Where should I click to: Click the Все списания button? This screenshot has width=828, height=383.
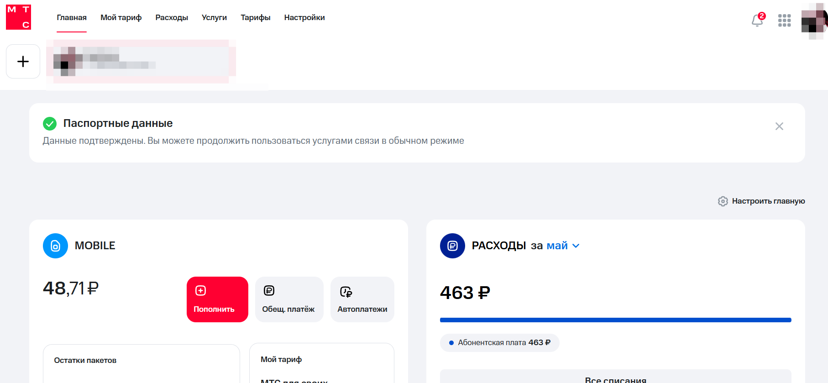615,377
